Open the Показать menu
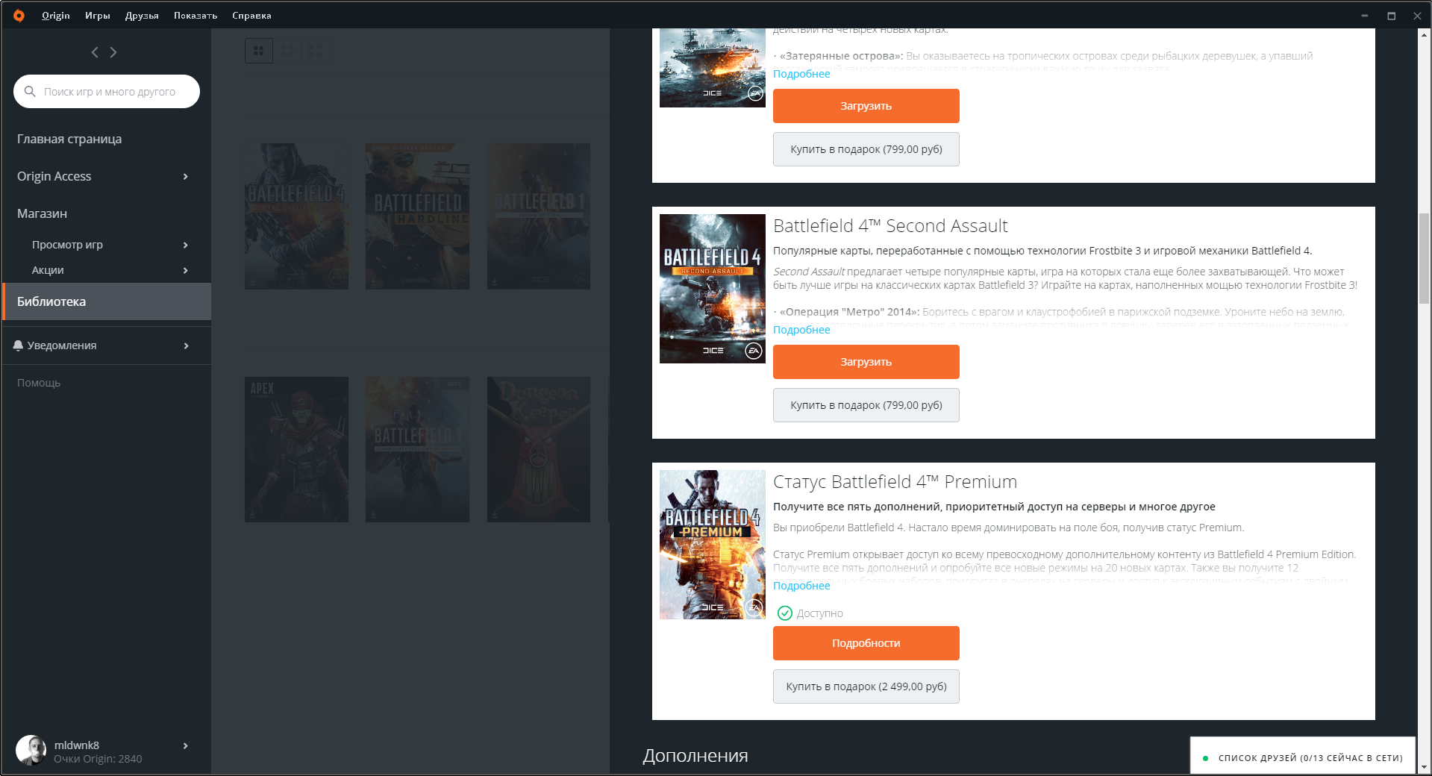 click(x=196, y=15)
